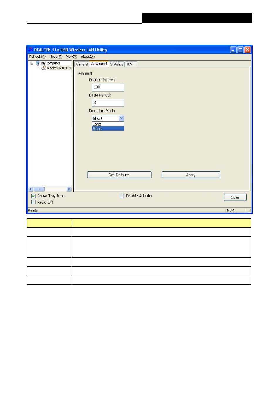The image size is (280, 396).
Task: Switch to the Statistics tab
Action: tap(117, 64)
